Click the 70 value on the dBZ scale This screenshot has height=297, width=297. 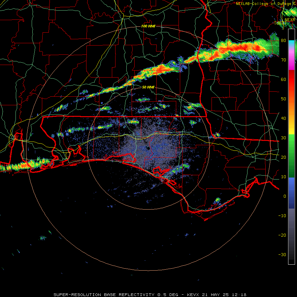click(283, 60)
